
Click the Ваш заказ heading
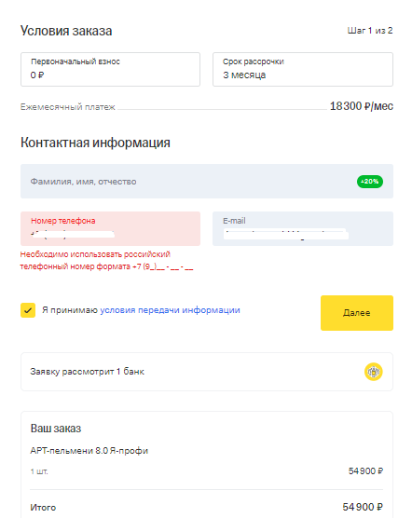(x=56, y=429)
